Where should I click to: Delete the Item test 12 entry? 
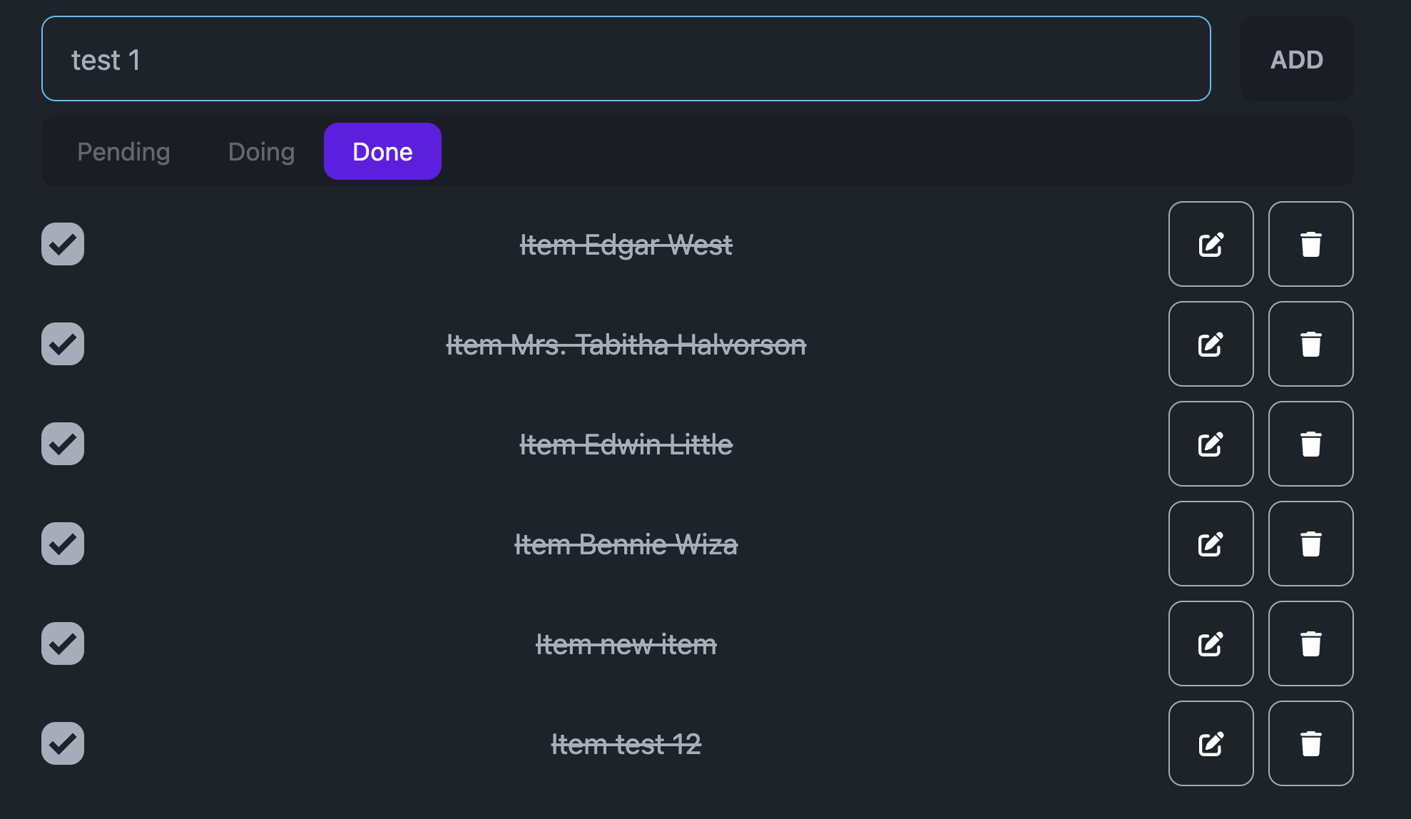(1310, 743)
